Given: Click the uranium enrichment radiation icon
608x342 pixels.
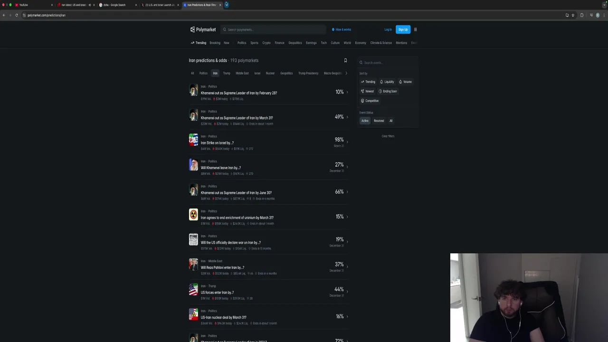Looking at the screenshot, I should click(193, 214).
